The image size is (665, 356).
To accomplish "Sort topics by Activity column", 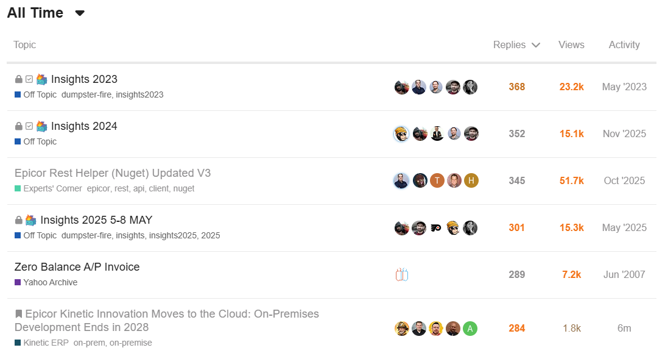I will [x=624, y=44].
